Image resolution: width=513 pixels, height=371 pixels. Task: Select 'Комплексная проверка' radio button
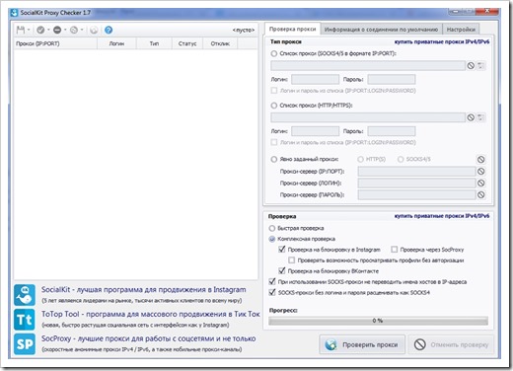pyautogui.click(x=272, y=239)
